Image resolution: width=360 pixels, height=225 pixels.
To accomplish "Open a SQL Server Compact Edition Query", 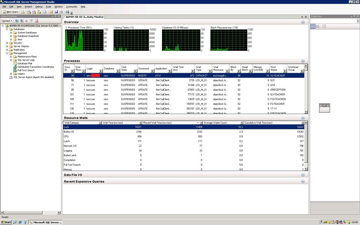I will click(x=45, y=12).
